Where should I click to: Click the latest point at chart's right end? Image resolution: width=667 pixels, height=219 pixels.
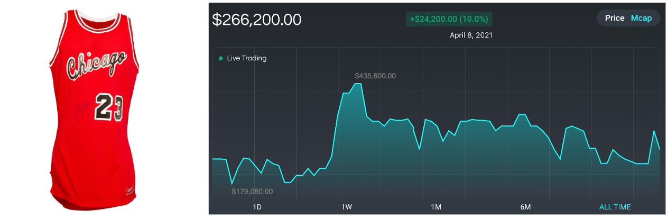click(659, 149)
